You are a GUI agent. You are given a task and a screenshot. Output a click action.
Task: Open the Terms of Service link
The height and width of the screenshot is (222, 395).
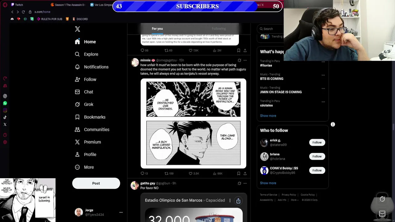click(268, 195)
